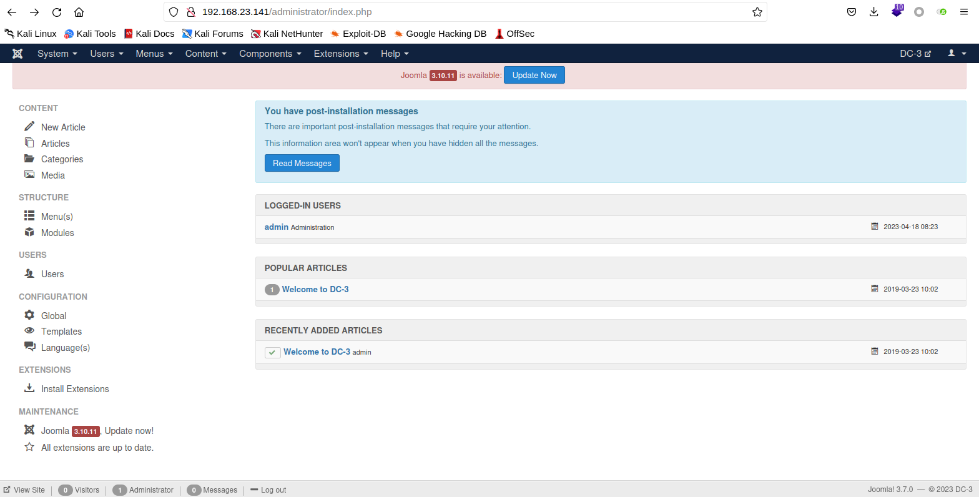Open Kali Forums bookmark
Viewport: 979px width, 497px height.
pos(213,34)
